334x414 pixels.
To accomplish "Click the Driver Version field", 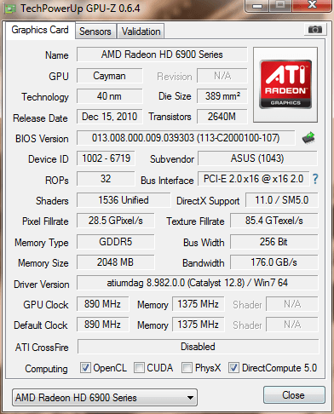I will 198,283.
